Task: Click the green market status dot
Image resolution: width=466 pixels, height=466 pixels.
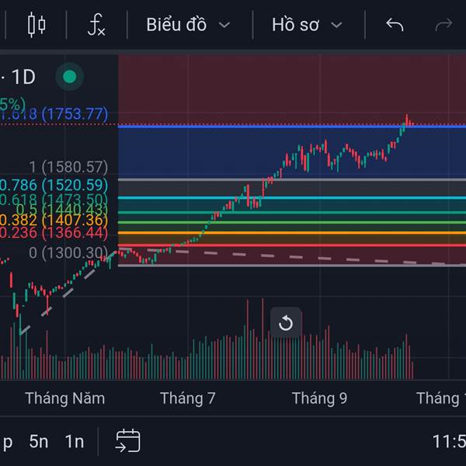Action: 70,77
